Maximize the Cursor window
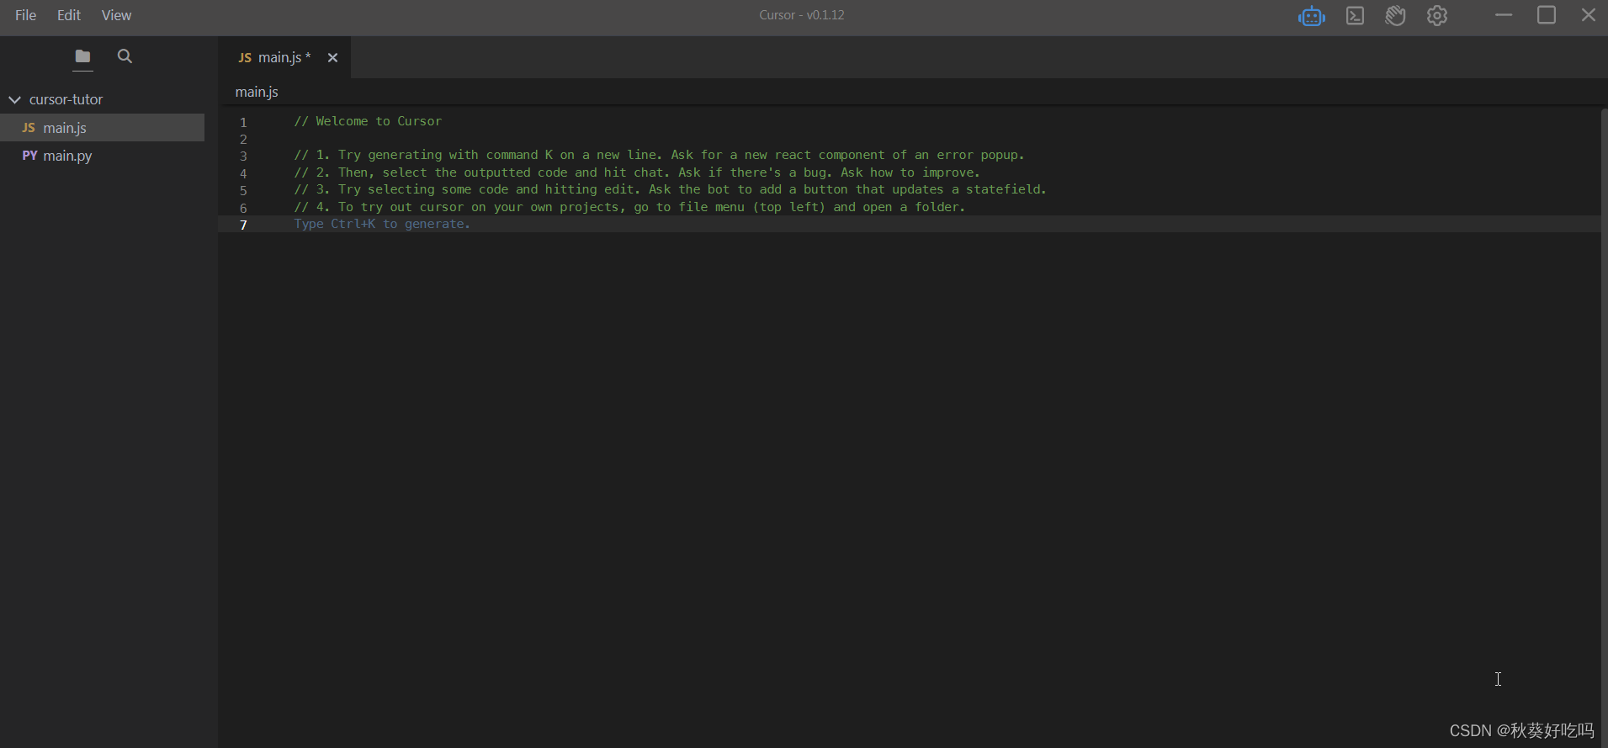 1547,15
